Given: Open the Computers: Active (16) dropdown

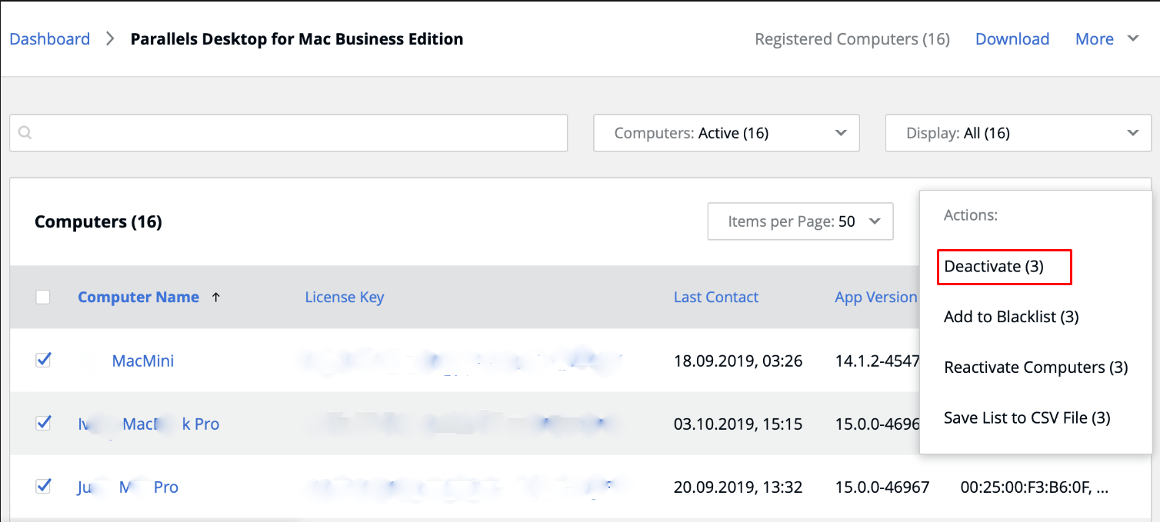Looking at the screenshot, I should (x=725, y=133).
